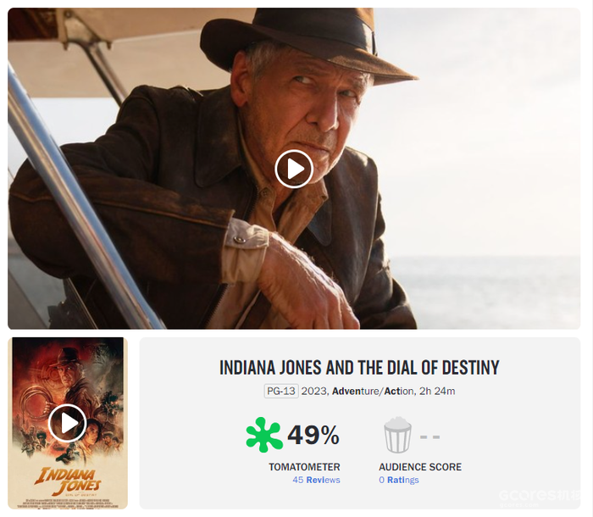Play the trailer on the hero image

click(294, 169)
